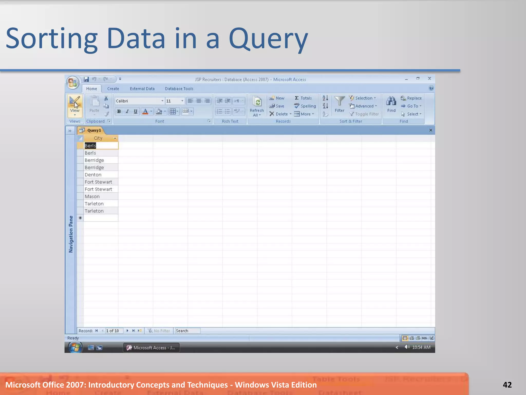Select the Query1 document tab
526x395 pixels.
coord(91,130)
